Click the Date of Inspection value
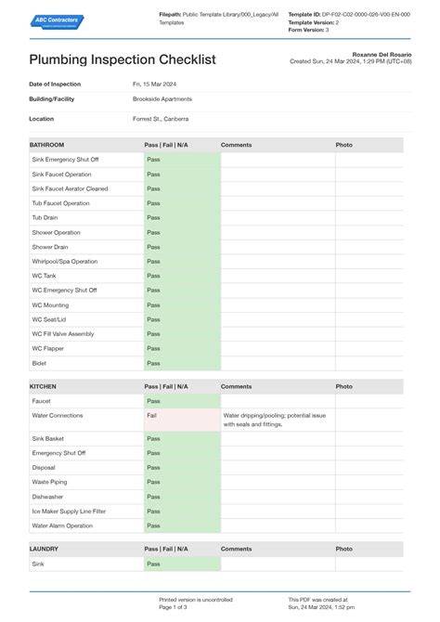 [x=154, y=84]
